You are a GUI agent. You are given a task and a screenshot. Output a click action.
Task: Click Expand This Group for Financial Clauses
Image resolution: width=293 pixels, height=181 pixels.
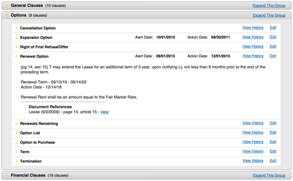(269, 176)
